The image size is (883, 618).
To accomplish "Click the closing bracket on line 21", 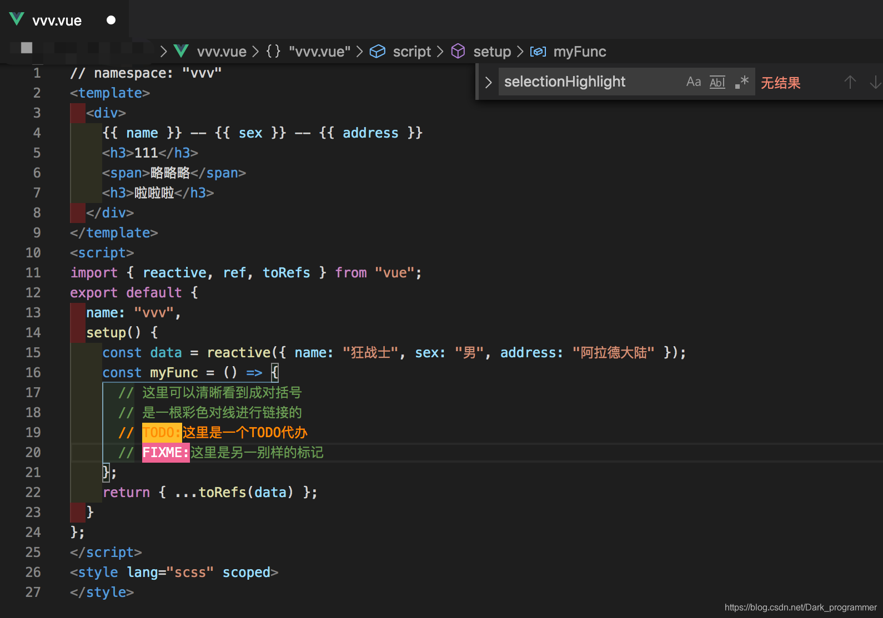I will pos(106,472).
